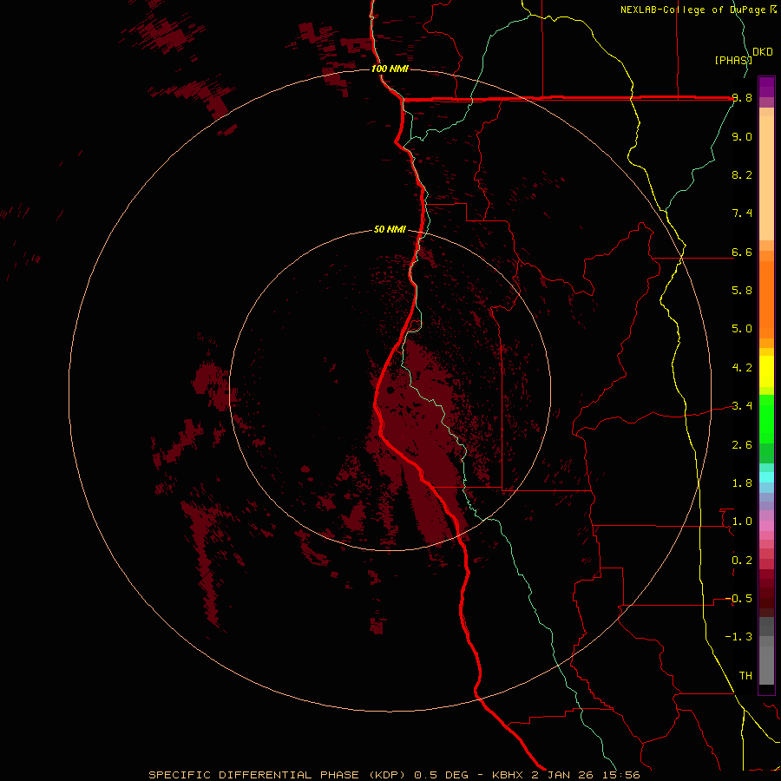Select the 6.6 value on the color scale
Viewport: 781px width, 781px height.
tap(742, 253)
